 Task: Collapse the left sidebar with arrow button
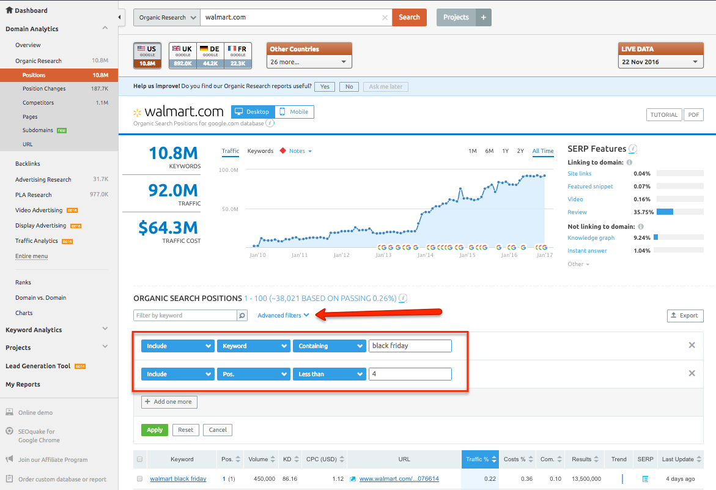pyautogui.click(x=120, y=17)
